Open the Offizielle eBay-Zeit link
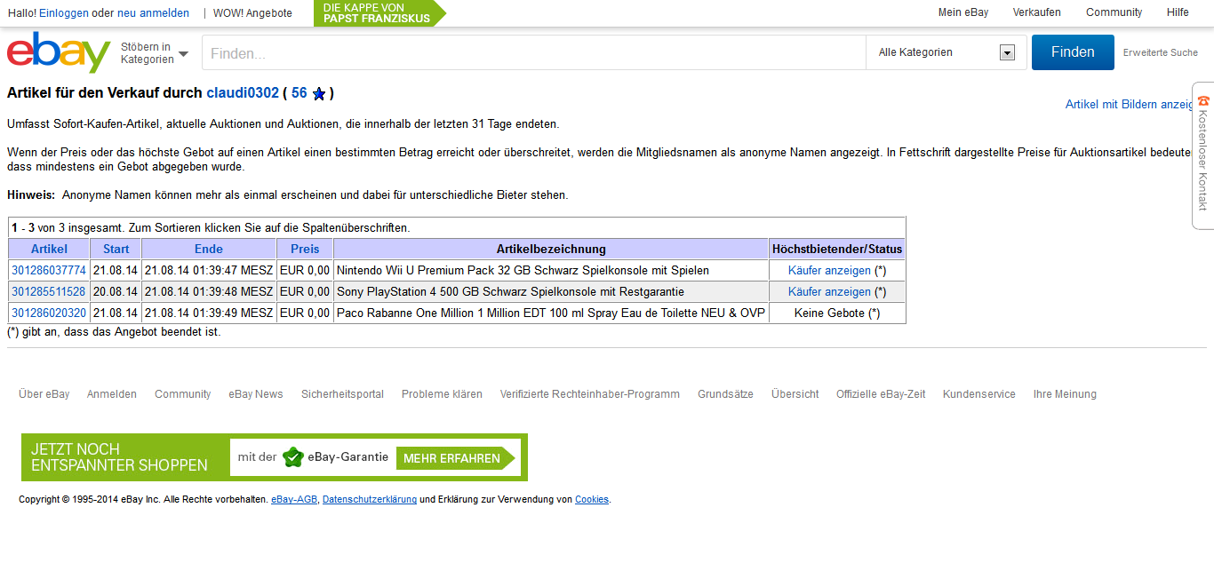This screenshot has width=1214, height=563. [x=881, y=394]
